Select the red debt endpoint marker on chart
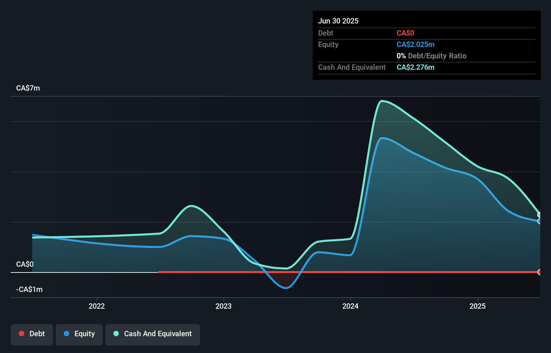551x353 pixels. tap(539, 272)
